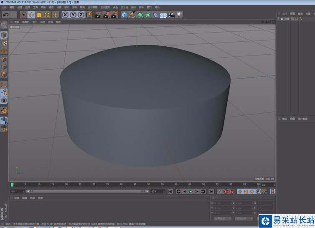Open the first item in main menu bar
This screenshot has height=228, width=315.
pos(4,8)
